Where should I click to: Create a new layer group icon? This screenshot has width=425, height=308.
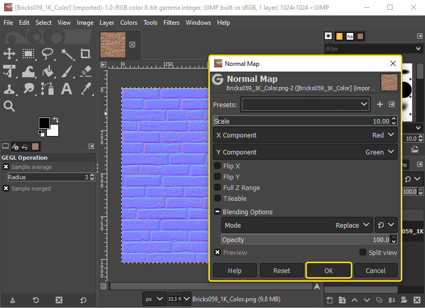tap(342, 300)
